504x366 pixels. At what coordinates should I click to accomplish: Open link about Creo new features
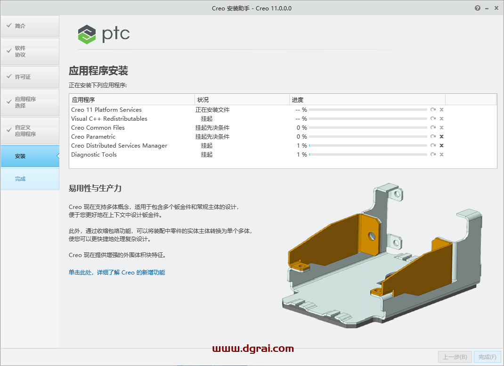(117, 273)
